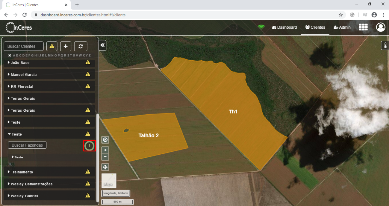Click the warning icon on the Treinamento row
Screen dimensions: 389x206
(x=88, y=172)
